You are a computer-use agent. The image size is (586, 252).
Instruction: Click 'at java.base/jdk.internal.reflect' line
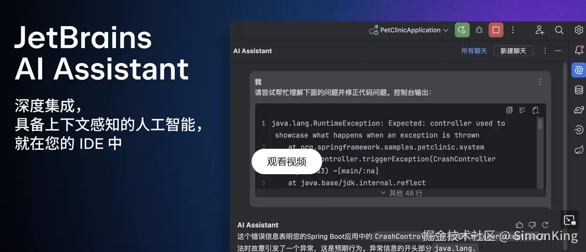(x=356, y=183)
